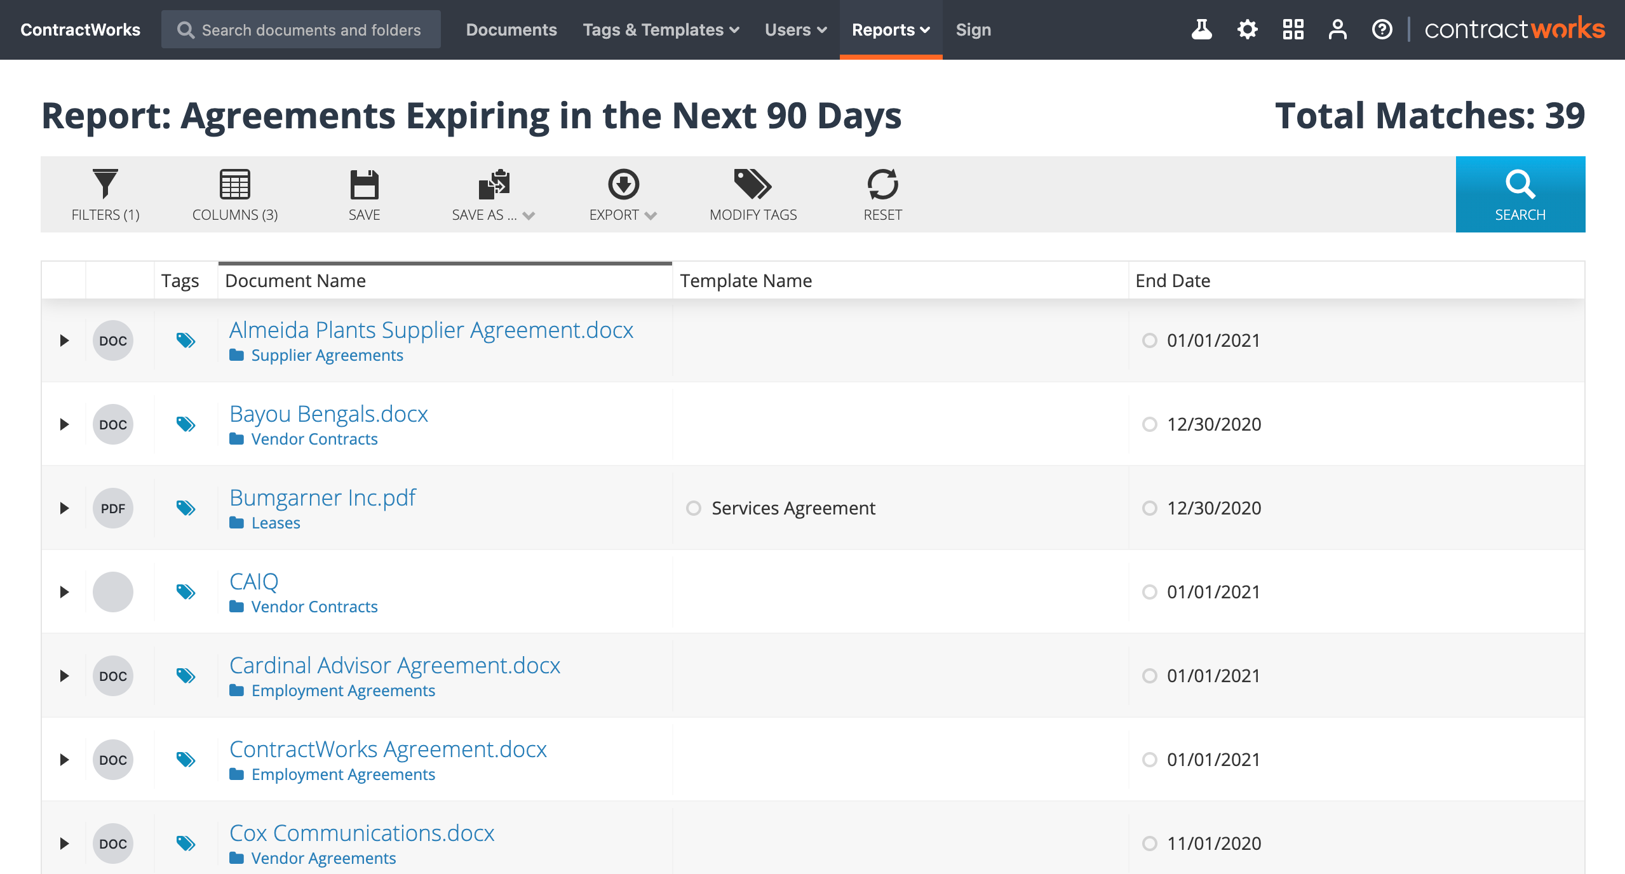Click the tag icon for Bayou Bengals.docx
This screenshot has width=1625, height=874.
185,424
